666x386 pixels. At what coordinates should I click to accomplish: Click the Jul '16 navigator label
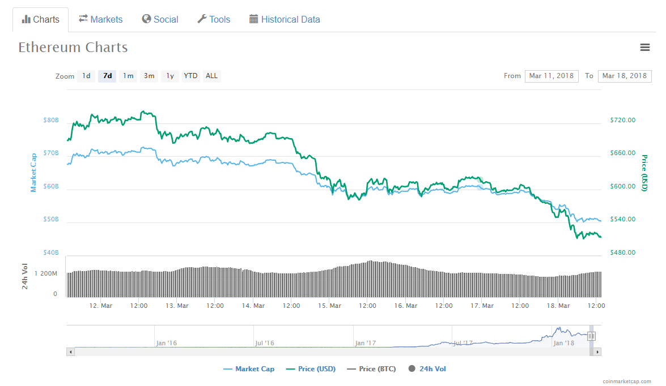coord(265,343)
